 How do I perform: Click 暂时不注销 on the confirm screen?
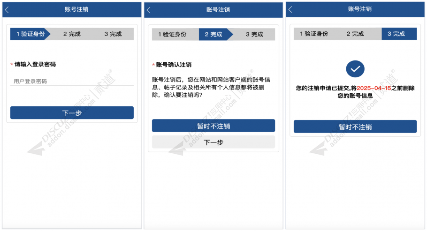(x=213, y=126)
